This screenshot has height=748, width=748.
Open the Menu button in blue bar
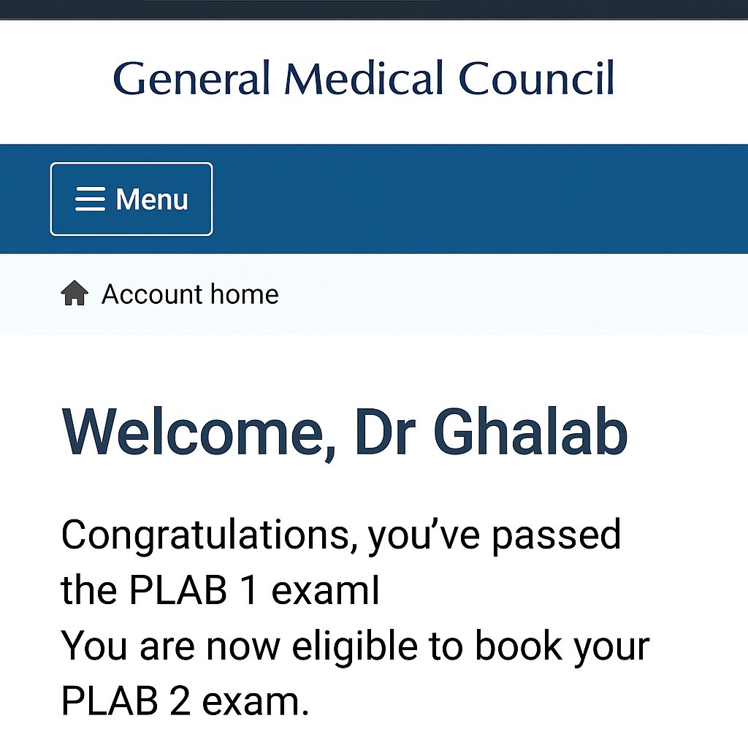pyautogui.click(x=131, y=199)
